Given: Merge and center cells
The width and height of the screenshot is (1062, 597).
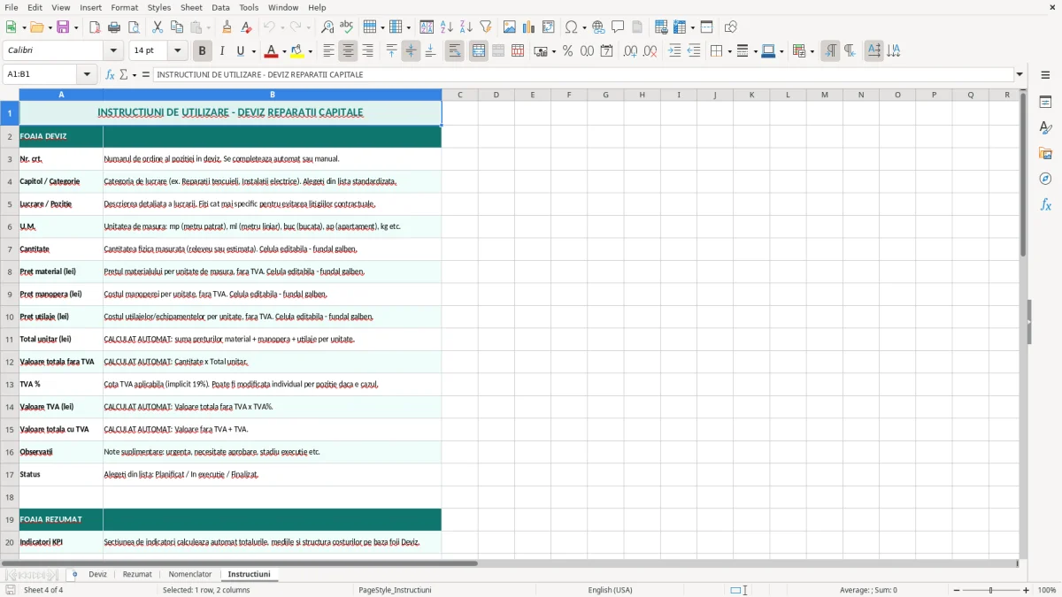Looking at the screenshot, I should [x=479, y=51].
